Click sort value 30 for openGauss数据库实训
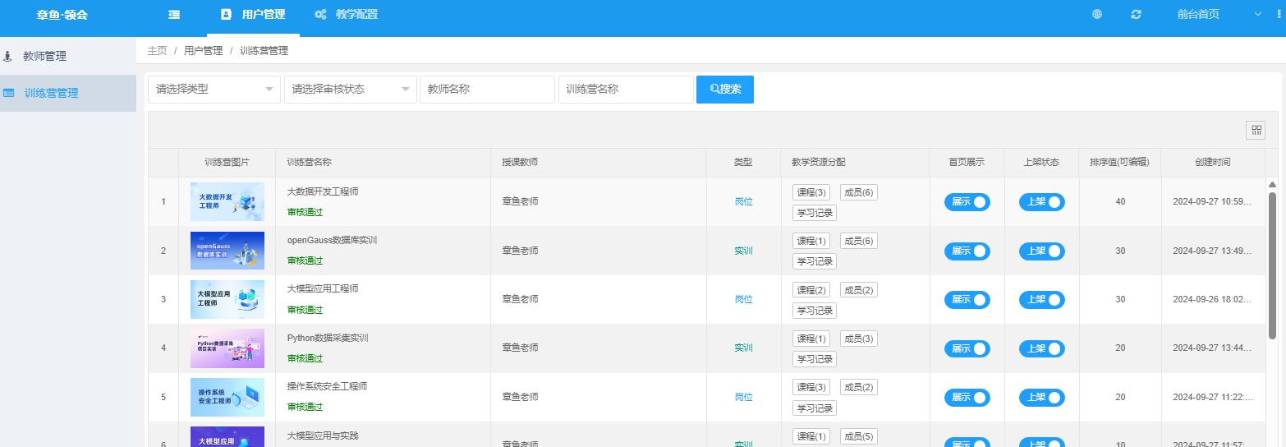This screenshot has width=1286, height=447. 1120,251
